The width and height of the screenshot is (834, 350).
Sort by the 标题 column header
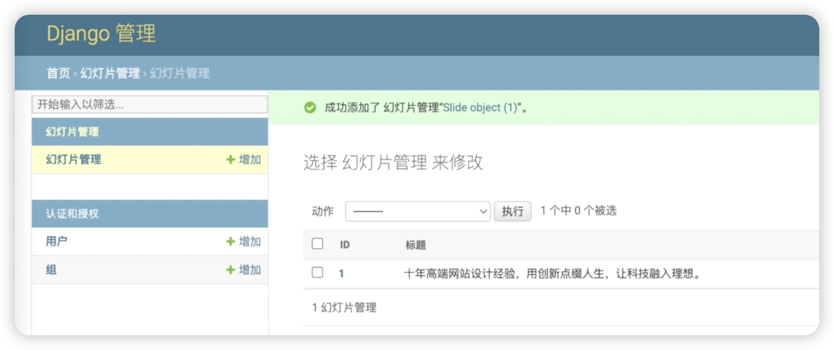pyautogui.click(x=415, y=245)
